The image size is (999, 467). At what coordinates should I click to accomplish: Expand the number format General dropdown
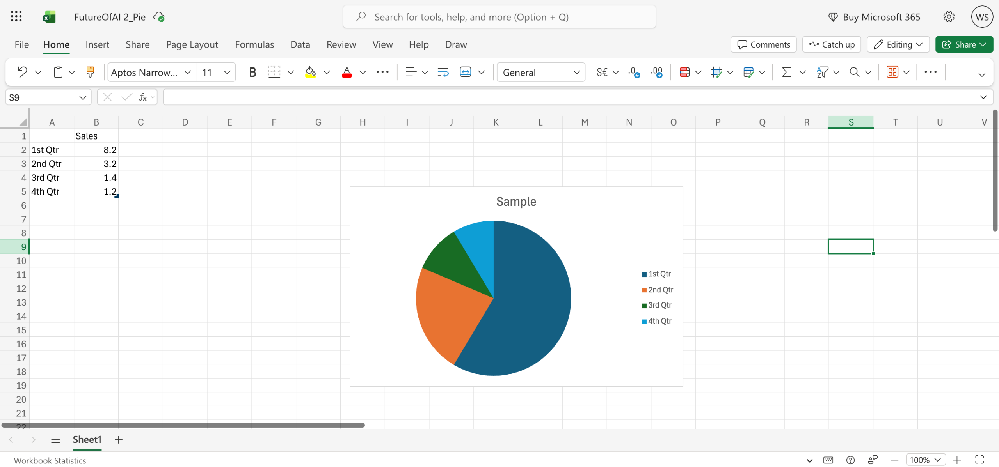click(x=576, y=72)
